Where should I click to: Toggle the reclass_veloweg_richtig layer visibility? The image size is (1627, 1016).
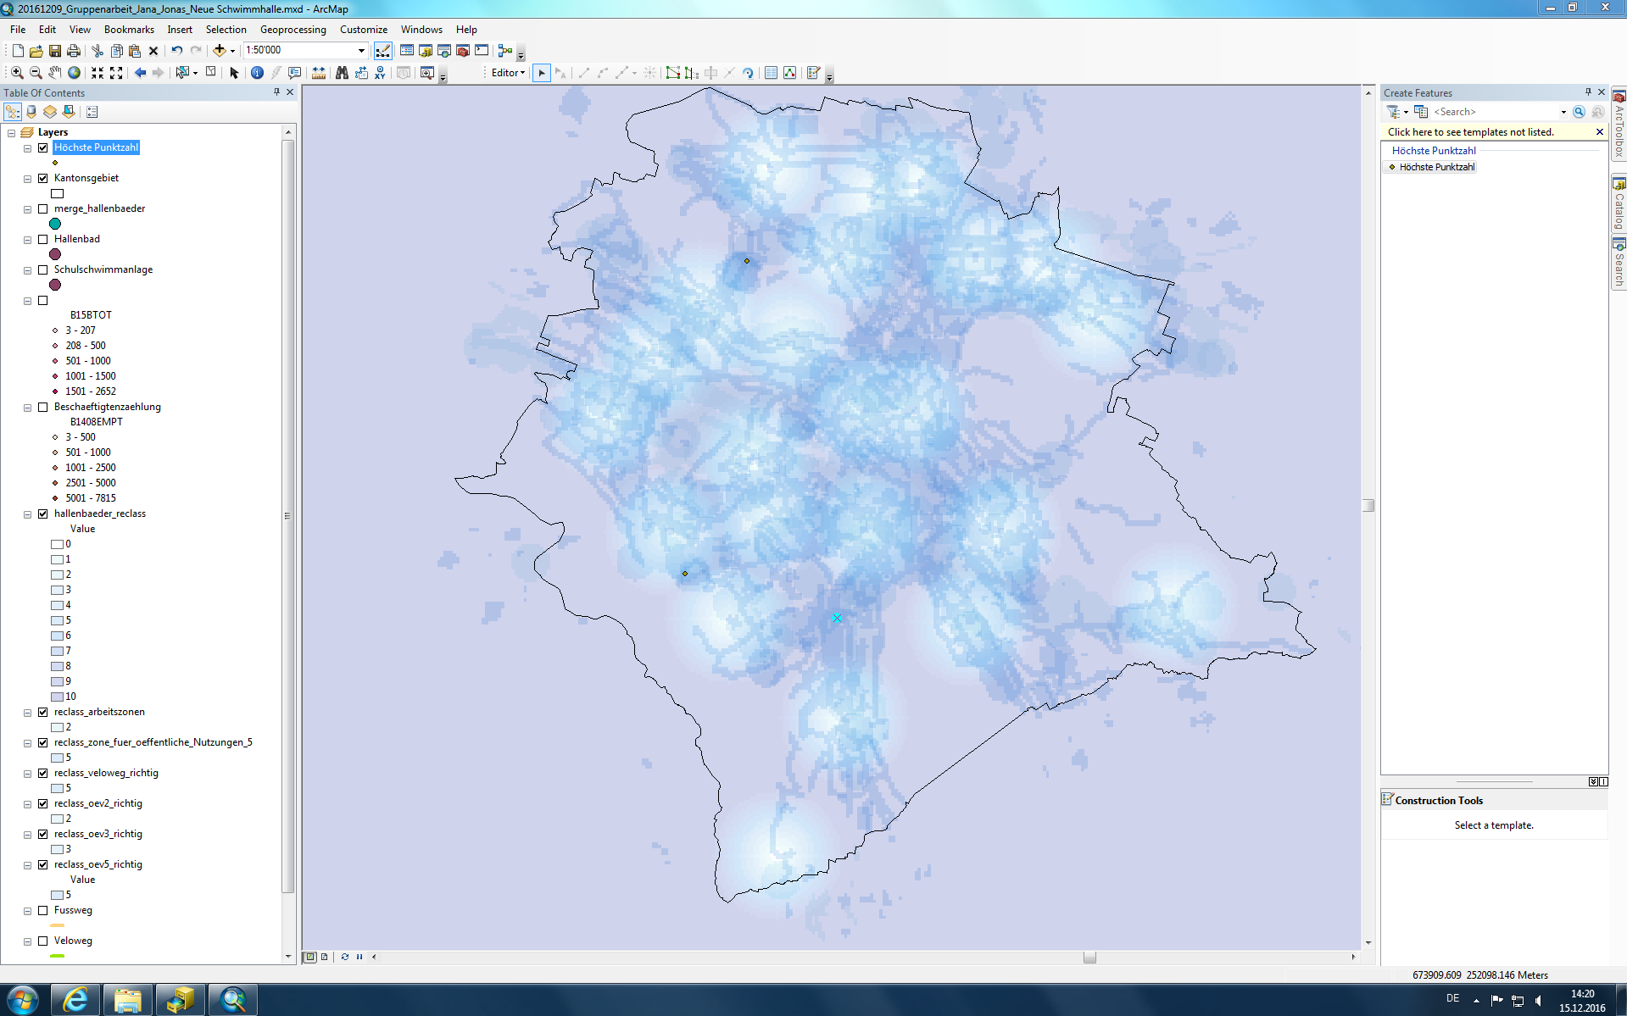point(43,773)
